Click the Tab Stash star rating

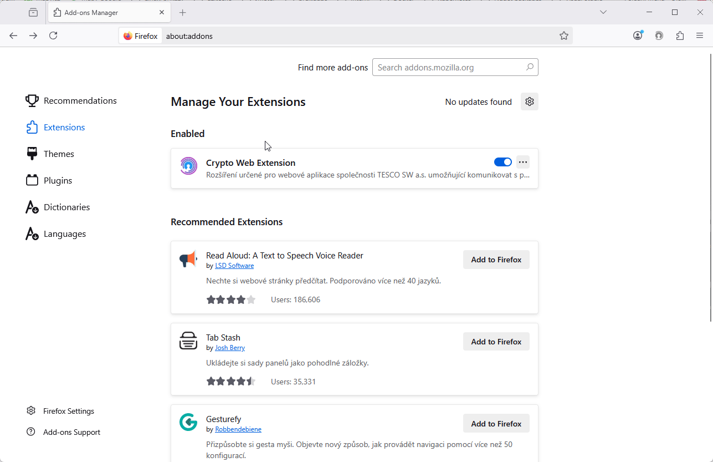pos(231,382)
